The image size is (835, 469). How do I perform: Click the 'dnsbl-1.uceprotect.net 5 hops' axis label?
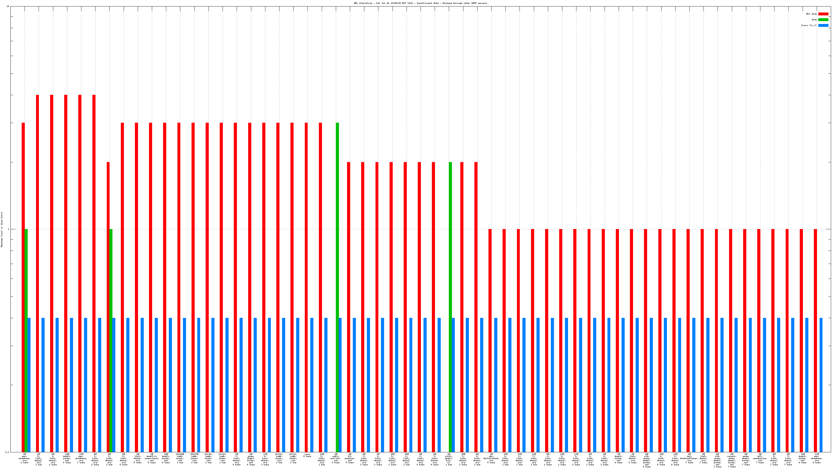(152, 458)
